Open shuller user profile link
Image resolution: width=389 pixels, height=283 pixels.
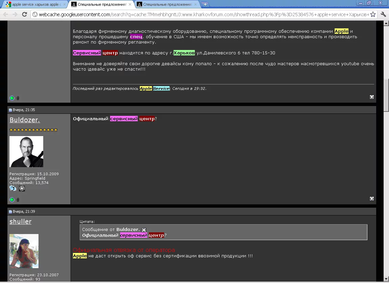click(20, 222)
